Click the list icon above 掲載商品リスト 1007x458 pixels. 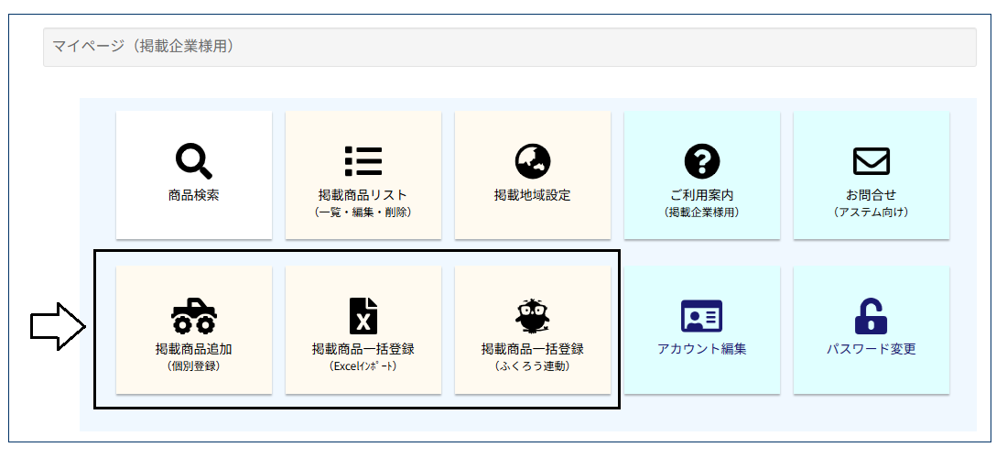tap(363, 161)
